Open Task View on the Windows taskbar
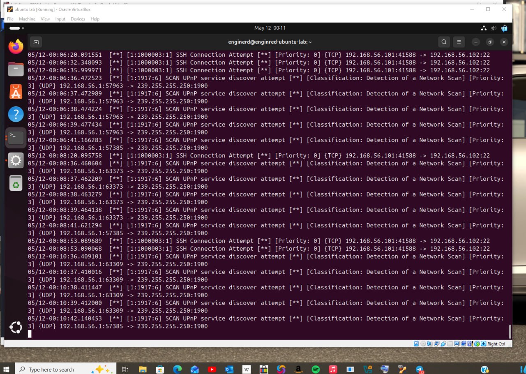Image resolution: width=526 pixels, height=374 pixels. click(x=125, y=369)
